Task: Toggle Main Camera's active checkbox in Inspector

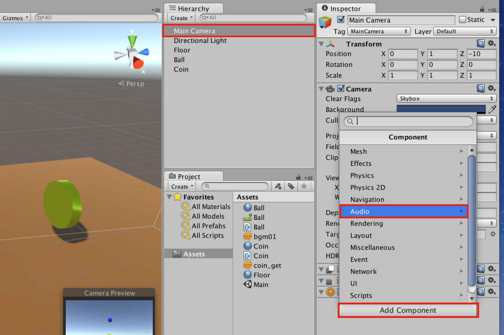Action: (341, 19)
